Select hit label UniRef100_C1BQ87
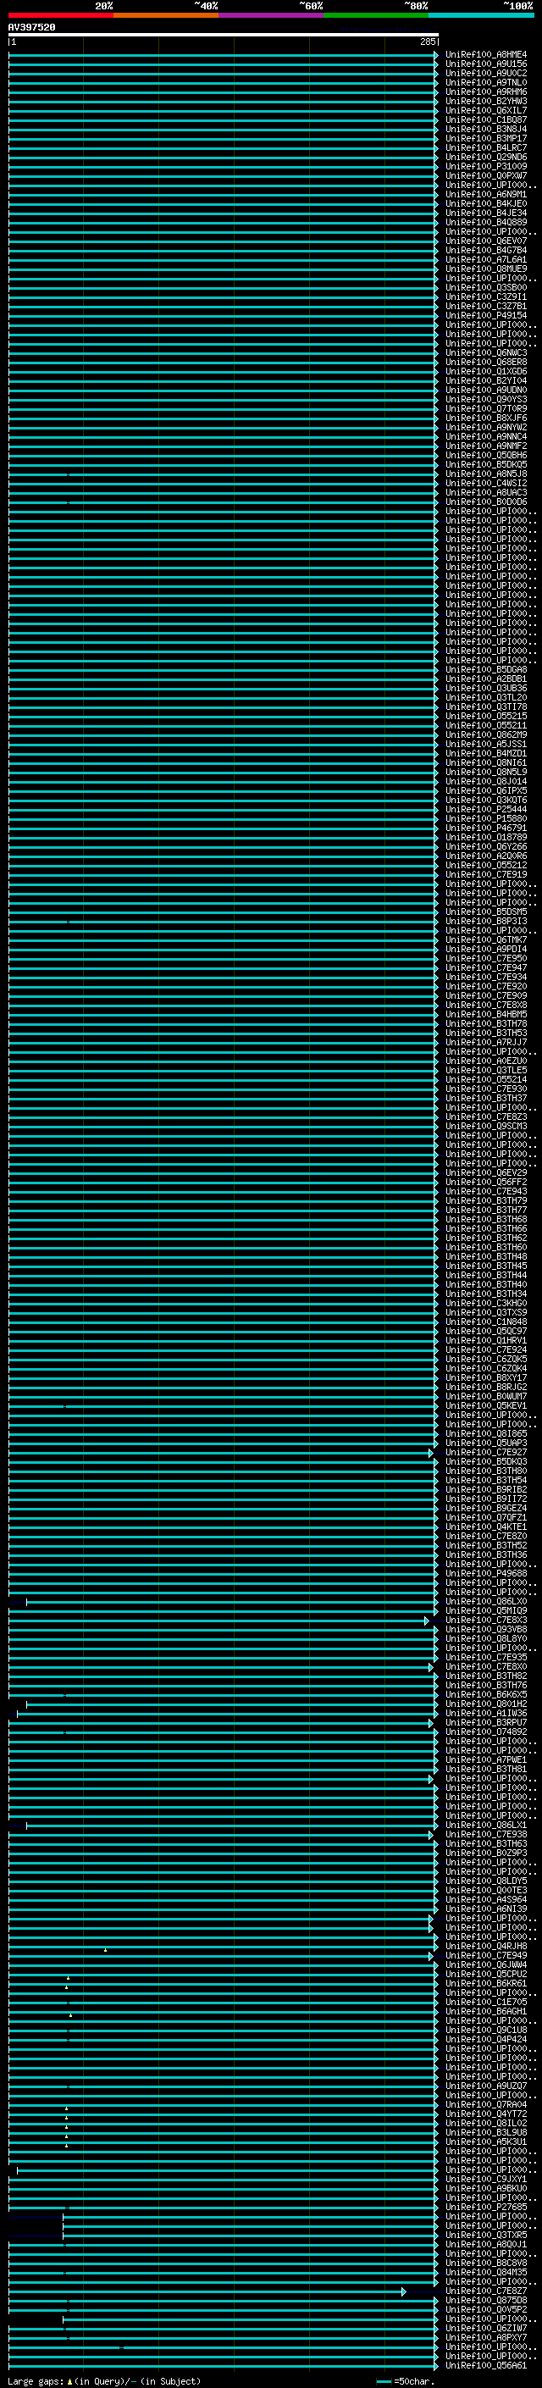Viewport: 542px width, 2388px height. coord(486,119)
